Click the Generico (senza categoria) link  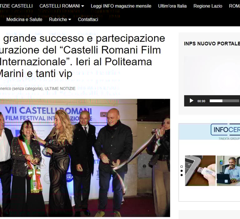(x=22, y=88)
